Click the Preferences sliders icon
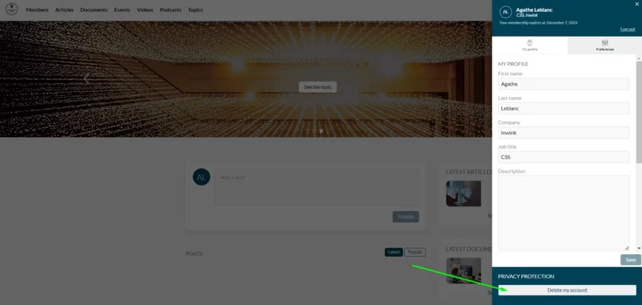Image resolution: width=642 pixels, height=305 pixels. (x=604, y=43)
